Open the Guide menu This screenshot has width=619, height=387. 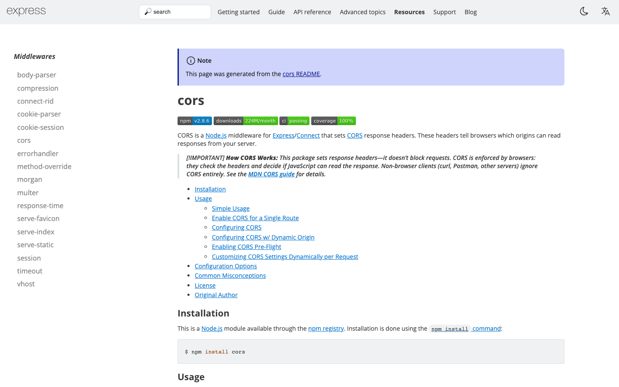(276, 12)
